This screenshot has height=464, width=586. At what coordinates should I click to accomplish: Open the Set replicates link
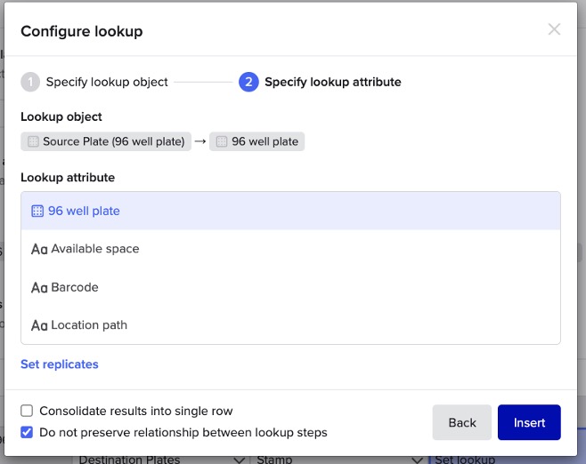pyautogui.click(x=60, y=364)
